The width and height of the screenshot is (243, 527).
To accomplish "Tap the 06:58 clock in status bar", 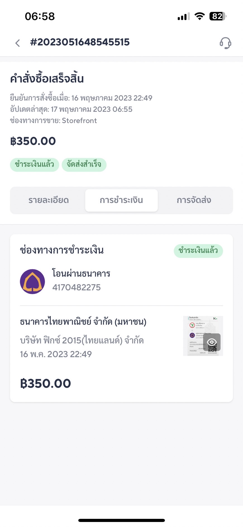I will (40, 16).
